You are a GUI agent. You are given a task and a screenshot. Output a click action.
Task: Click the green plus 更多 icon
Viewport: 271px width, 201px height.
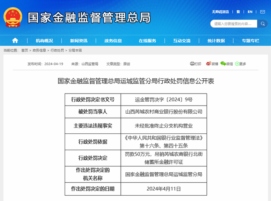[237, 64]
